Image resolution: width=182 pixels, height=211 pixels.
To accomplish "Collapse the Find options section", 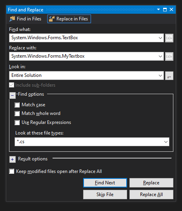I will coord(13,96).
